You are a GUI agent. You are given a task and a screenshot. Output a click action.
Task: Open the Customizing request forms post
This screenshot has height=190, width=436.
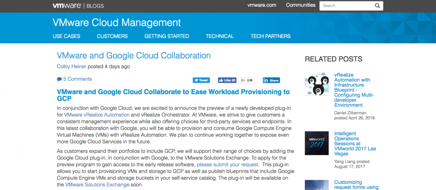(x=356, y=185)
